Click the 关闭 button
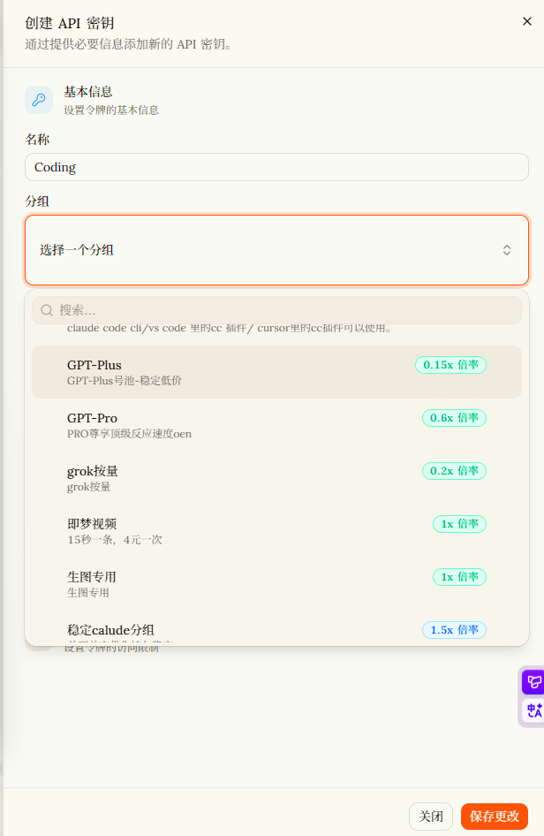The image size is (544, 836). [x=430, y=817]
